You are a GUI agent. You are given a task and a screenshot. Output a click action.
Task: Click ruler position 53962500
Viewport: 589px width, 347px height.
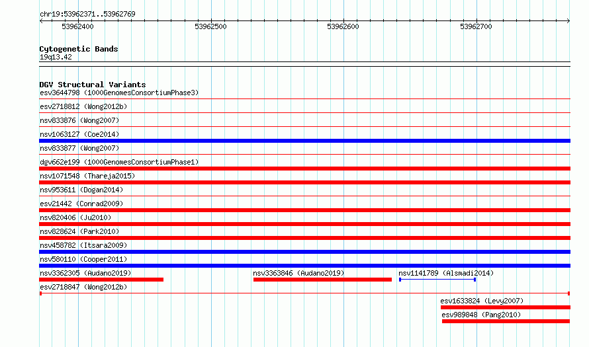(x=210, y=26)
